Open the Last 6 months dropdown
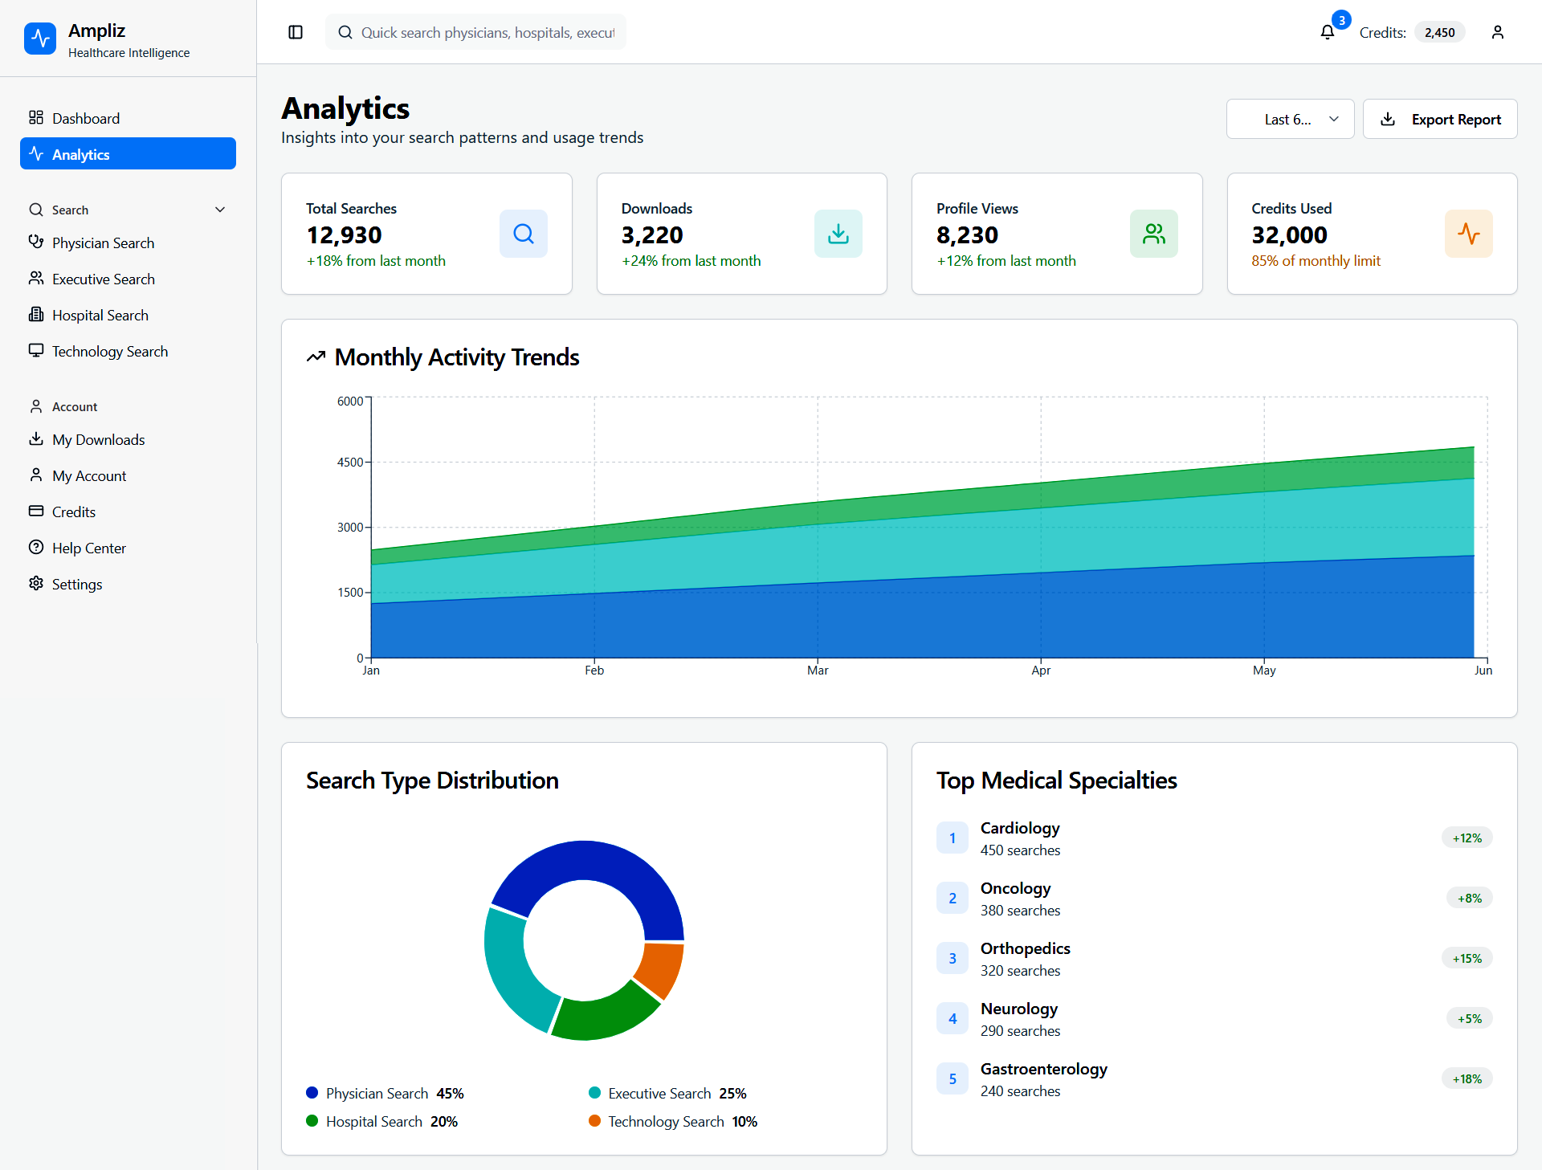This screenshot has height=1170, width=1542. click(x=1290, y=119)
